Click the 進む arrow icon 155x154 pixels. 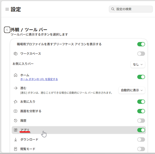tap(15, 88)
